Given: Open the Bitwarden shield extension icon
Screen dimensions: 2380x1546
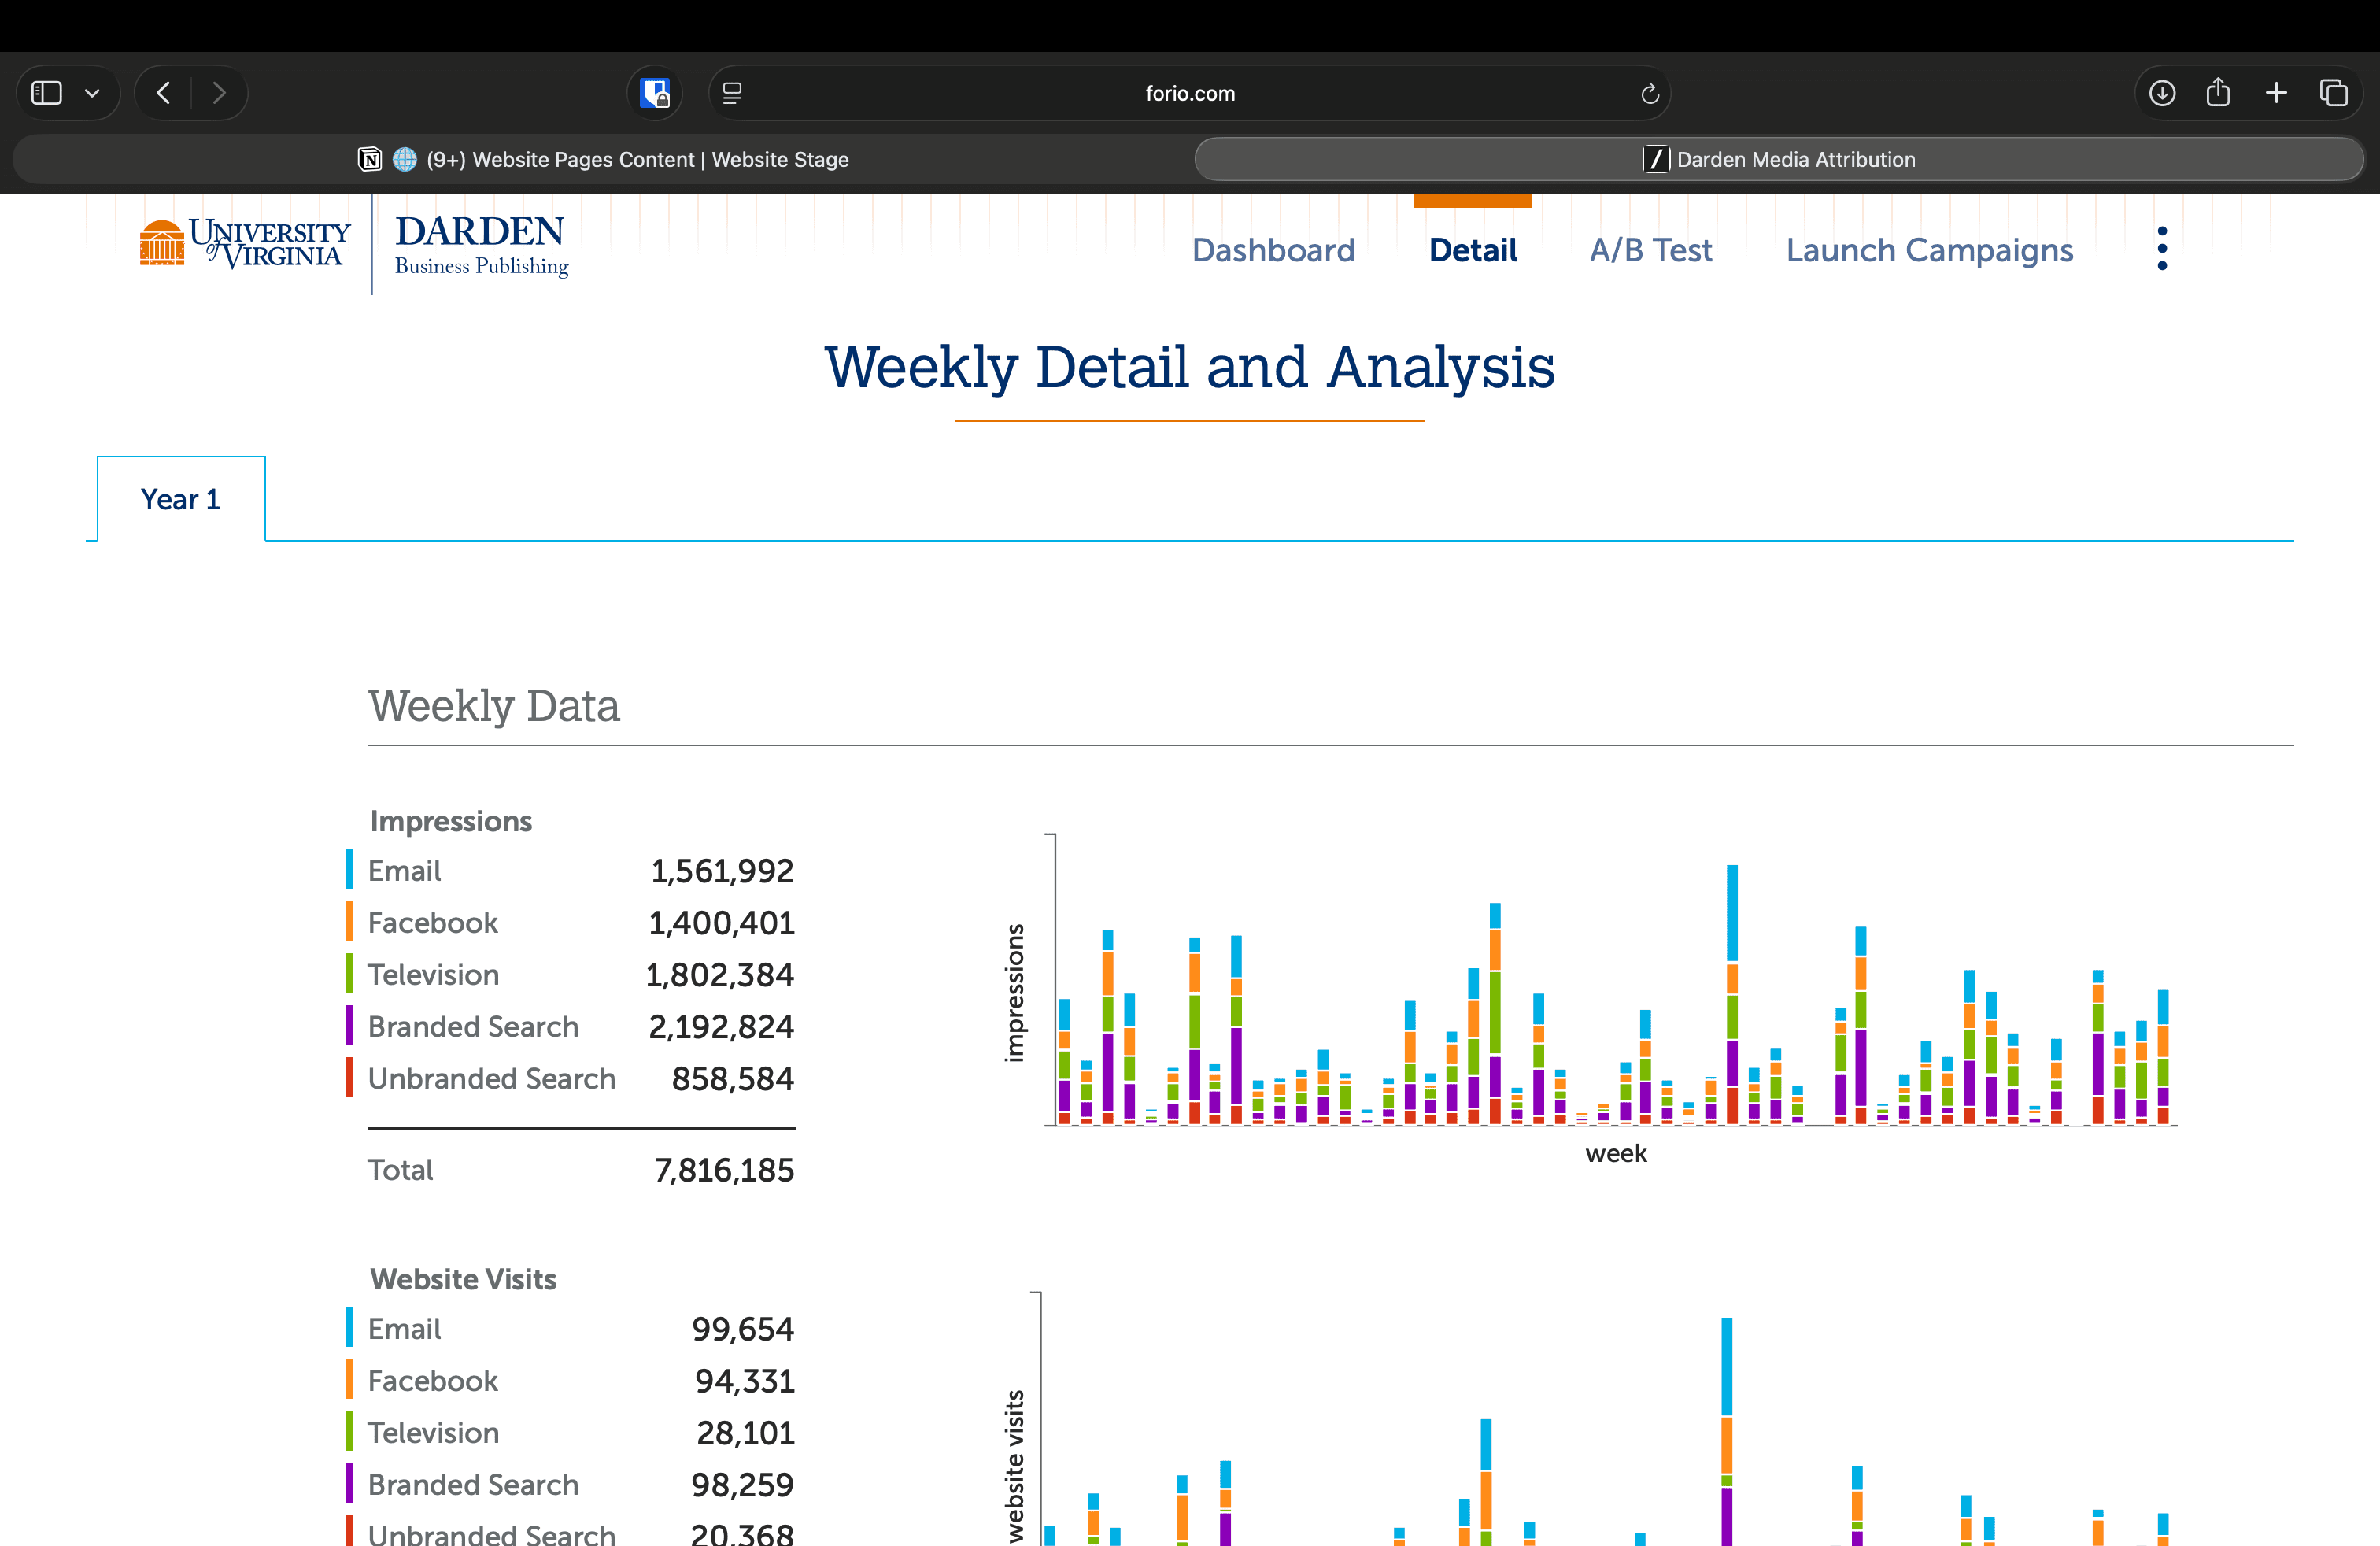Looking at the screenshot, I should (655, 93).
